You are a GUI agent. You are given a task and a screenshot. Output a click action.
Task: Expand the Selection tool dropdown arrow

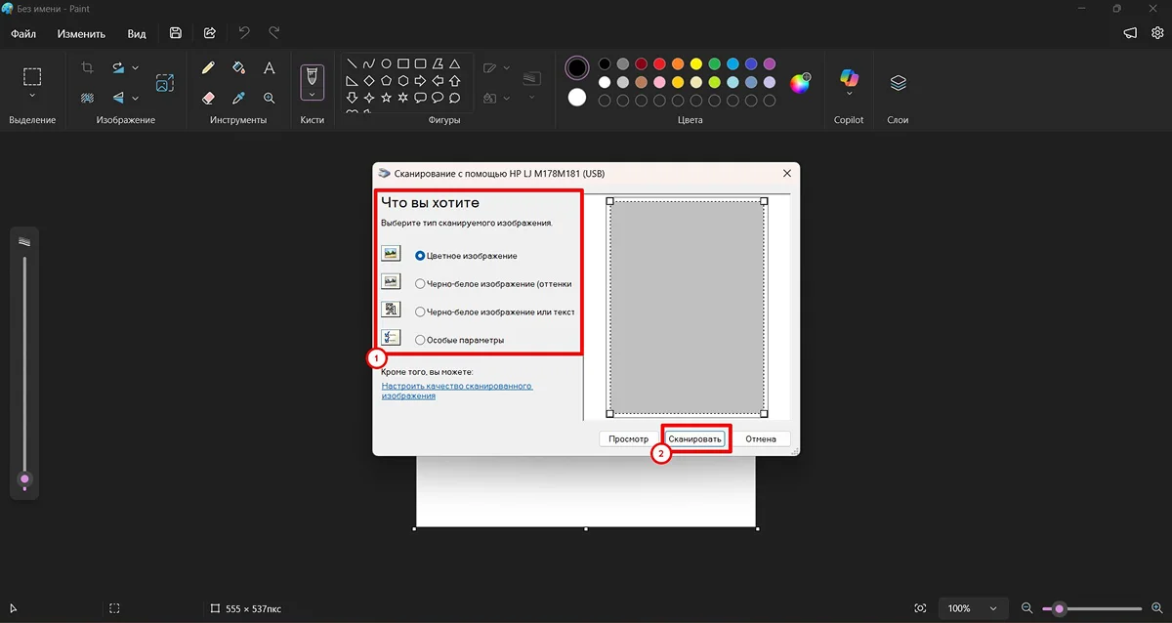pyautogui.click(x=32, y=97)
